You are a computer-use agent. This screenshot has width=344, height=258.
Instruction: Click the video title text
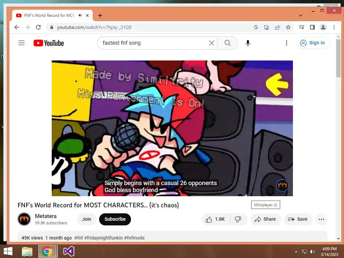[x=98, y=205]
